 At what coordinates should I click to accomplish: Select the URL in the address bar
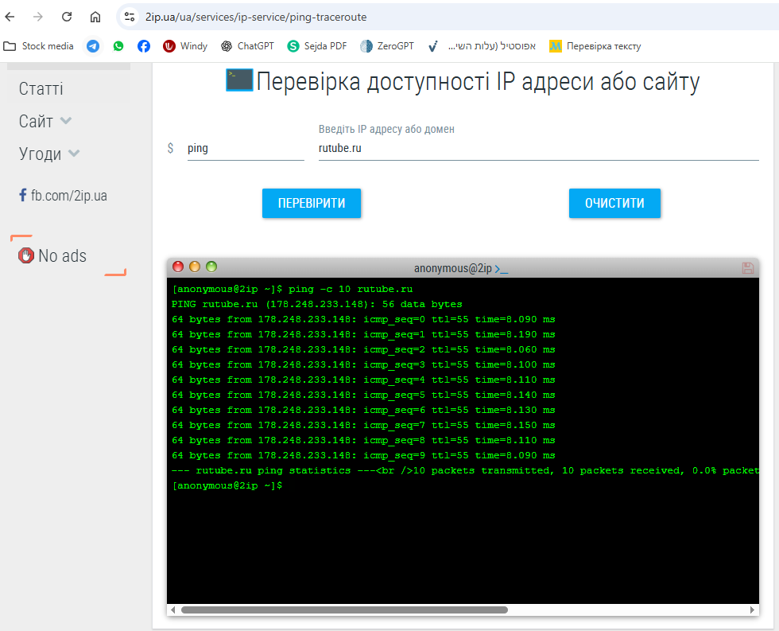256,17
